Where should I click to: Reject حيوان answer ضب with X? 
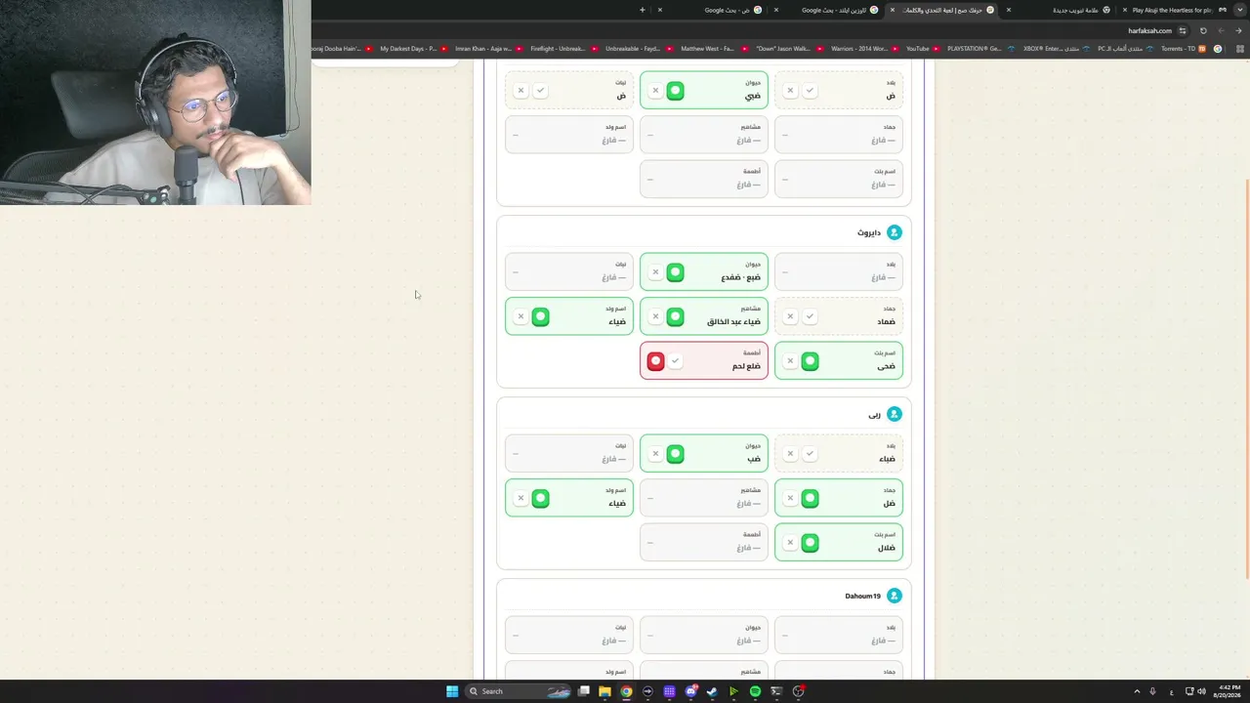point(655,454)
